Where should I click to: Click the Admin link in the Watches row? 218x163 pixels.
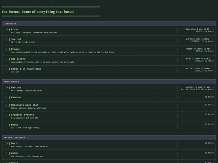211,89
